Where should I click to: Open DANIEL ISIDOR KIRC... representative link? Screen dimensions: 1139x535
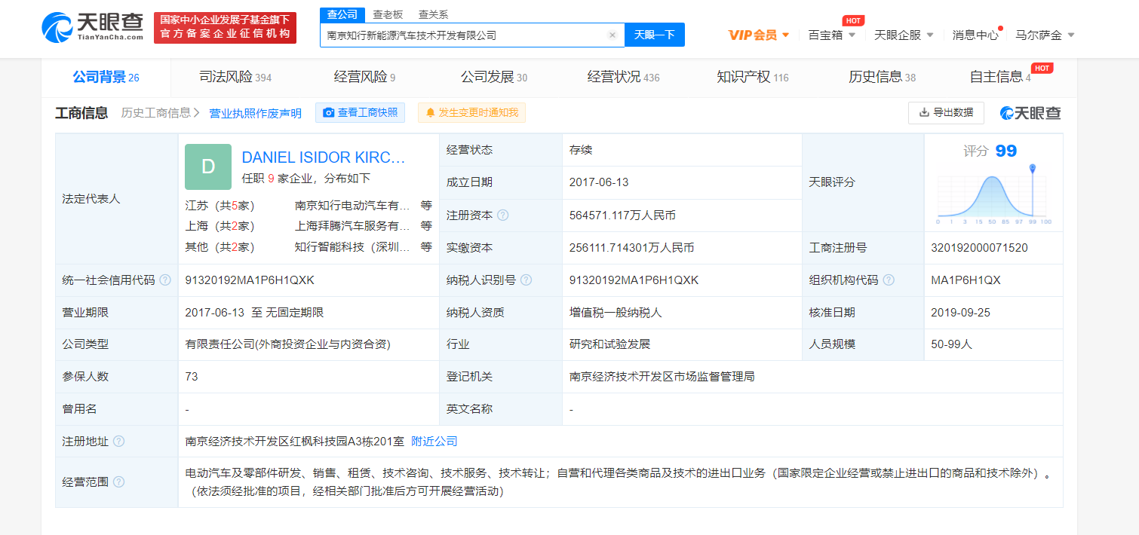(324, 157)
